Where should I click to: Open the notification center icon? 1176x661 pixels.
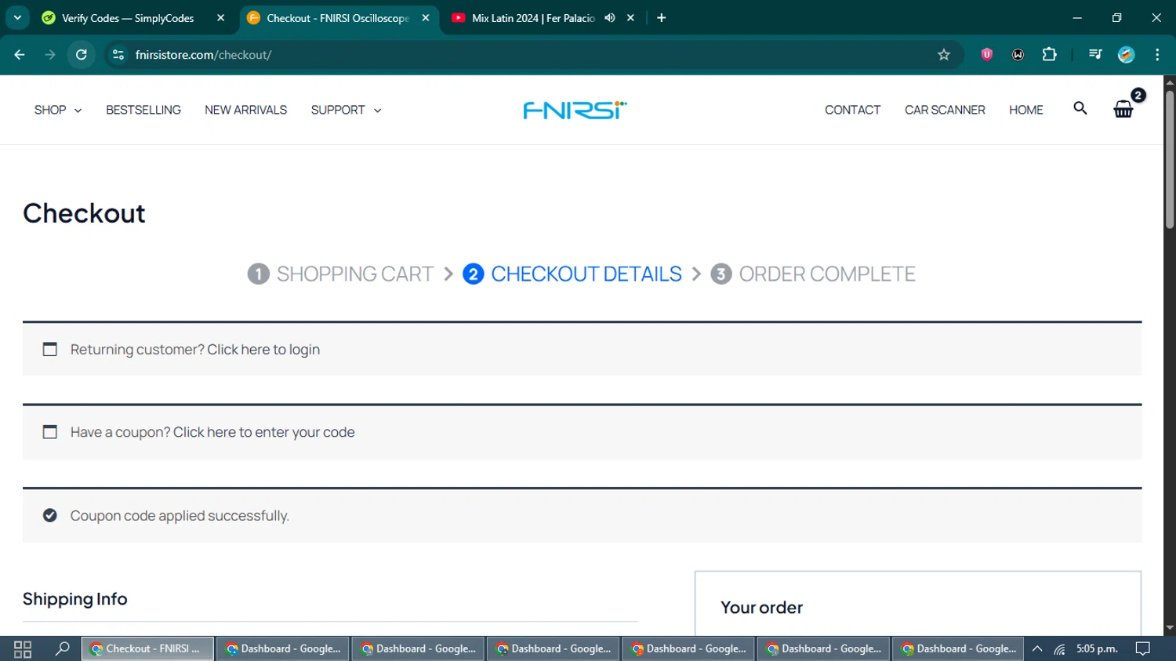pos(1143,648)
